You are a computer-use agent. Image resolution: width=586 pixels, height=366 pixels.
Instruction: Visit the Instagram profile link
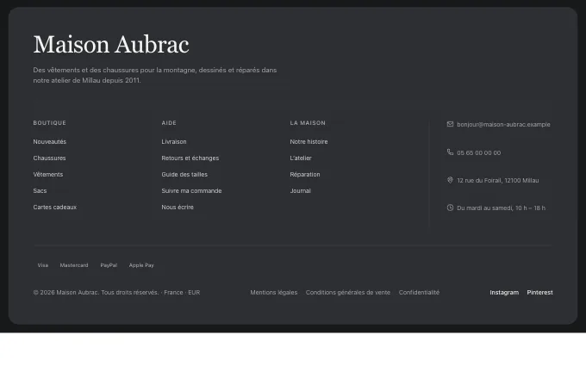[504, 293]
